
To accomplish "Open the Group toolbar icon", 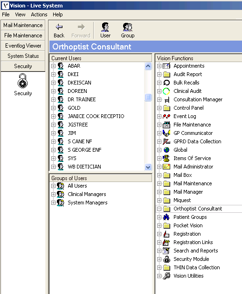I will (128, 27).
